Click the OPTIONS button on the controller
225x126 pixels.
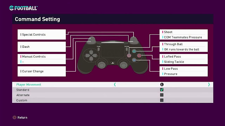127,49
